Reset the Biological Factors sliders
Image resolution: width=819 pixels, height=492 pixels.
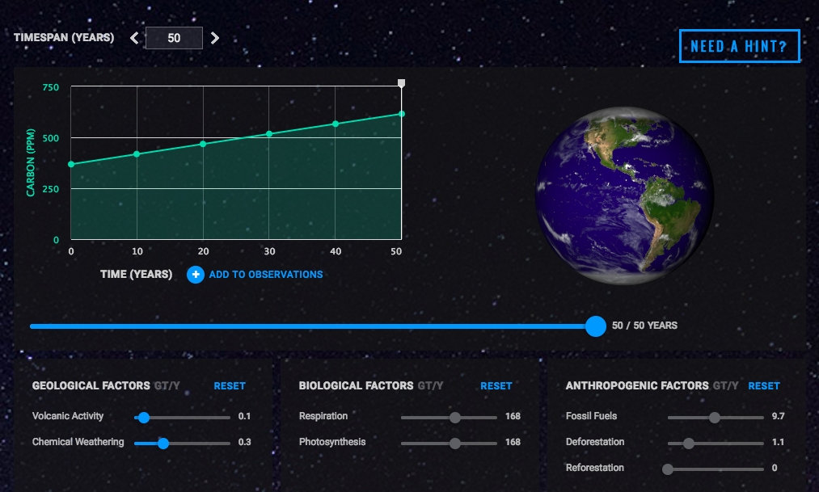496,386
